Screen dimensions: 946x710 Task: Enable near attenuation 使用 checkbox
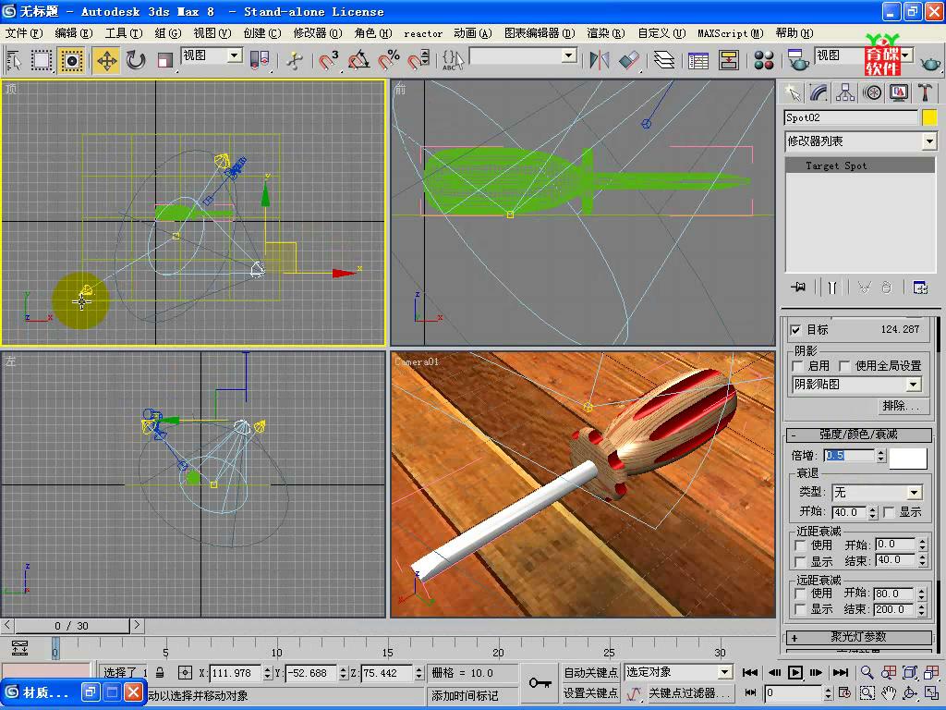click(801, 545)
